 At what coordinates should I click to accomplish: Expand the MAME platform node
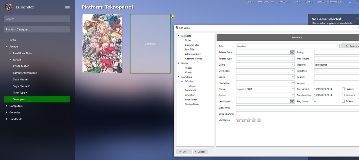coord(10,60)
